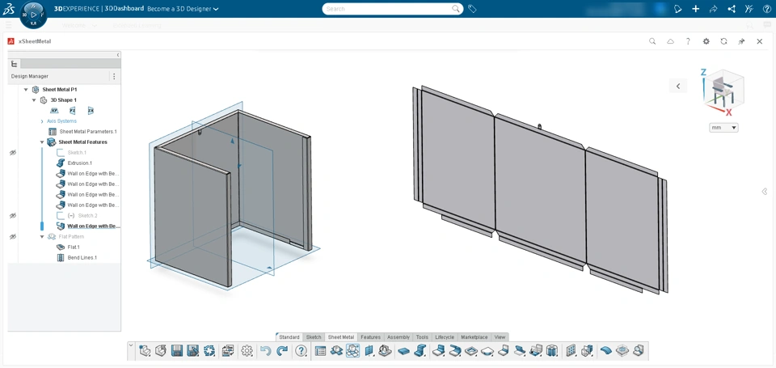Screen dimensions: 776x368
Task: Expand the bottom toolbar using its left chevron
Action: click(131, 345)
